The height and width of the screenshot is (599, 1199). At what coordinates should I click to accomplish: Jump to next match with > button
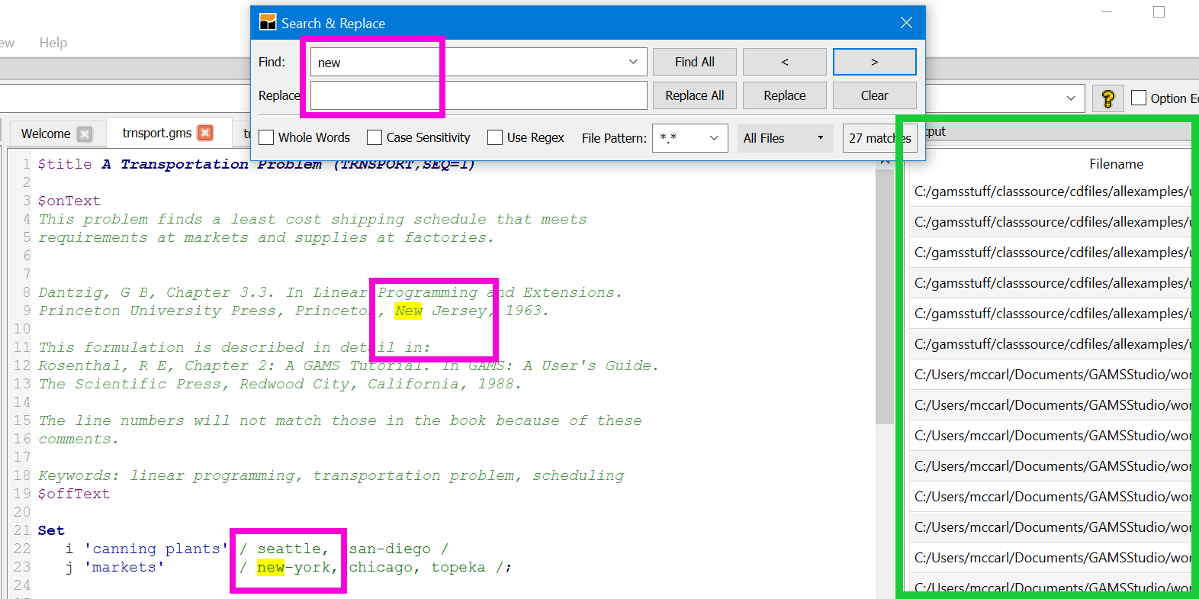(x=874, y=62)
